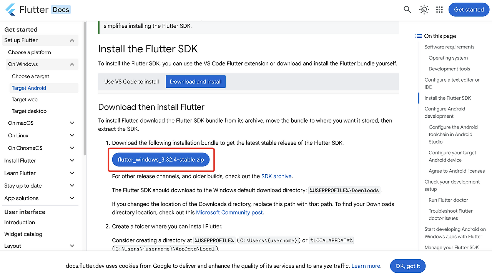
Task: Click the Flutter logo icon
Action: [10, 10]
